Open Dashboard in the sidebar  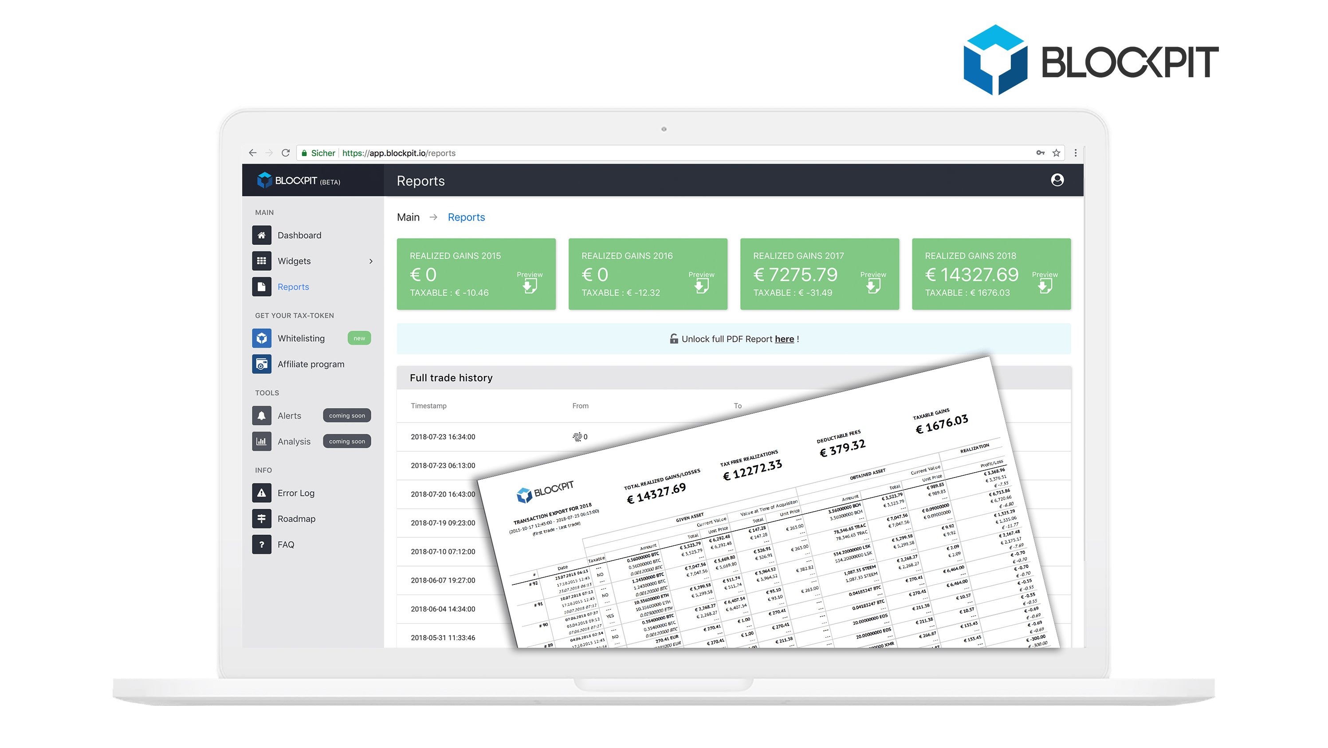pos(299,235)
